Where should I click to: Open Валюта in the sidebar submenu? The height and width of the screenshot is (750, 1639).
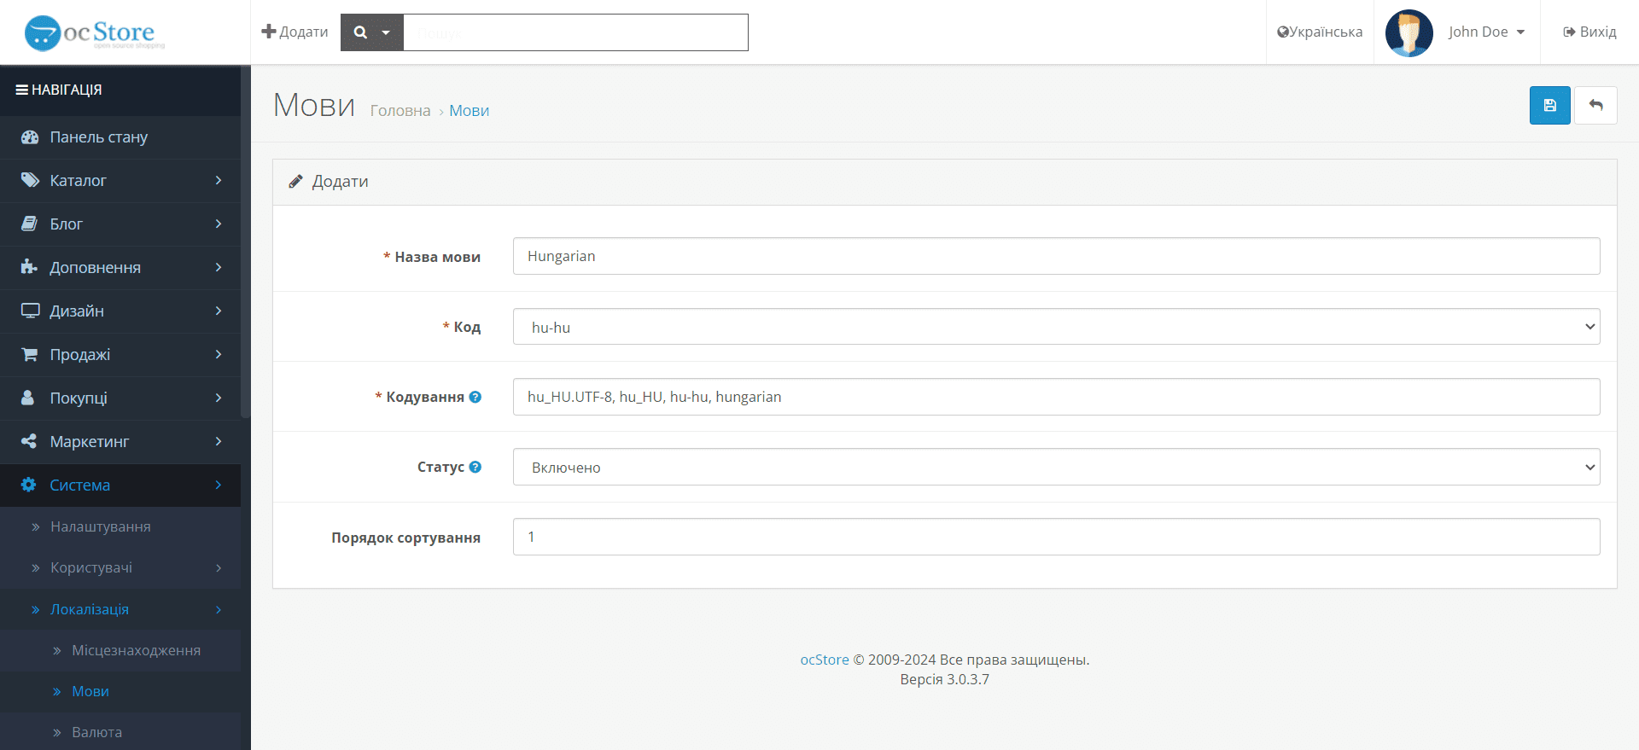(120, 732)
